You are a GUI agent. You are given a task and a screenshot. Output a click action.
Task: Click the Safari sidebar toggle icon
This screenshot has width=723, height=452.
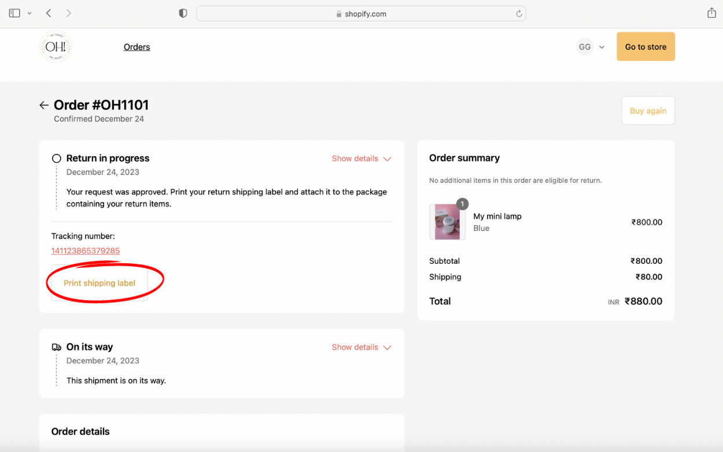(x=14, y=13)
